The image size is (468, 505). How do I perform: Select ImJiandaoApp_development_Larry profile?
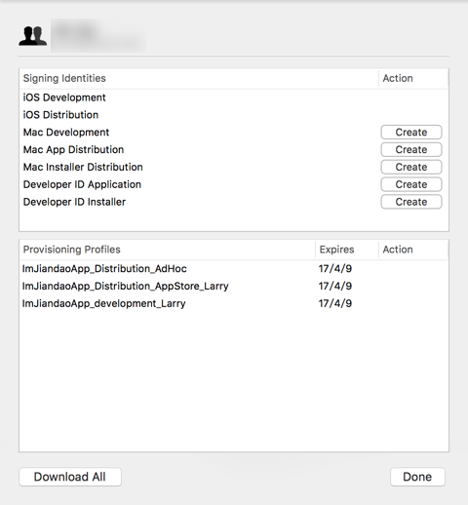(234, 303)
